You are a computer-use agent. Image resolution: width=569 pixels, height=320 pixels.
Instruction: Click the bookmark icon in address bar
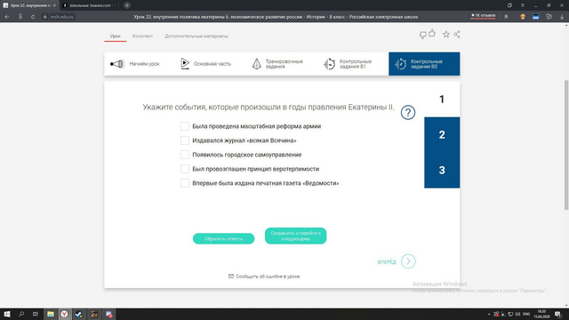(x=506, y=17)
